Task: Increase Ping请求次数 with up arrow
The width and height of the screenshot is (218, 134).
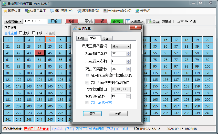Action: pos(128,60)
